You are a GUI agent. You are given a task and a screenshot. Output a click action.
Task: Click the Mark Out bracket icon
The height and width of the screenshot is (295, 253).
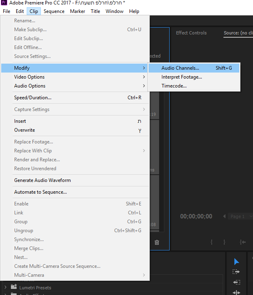pos(224,242)
